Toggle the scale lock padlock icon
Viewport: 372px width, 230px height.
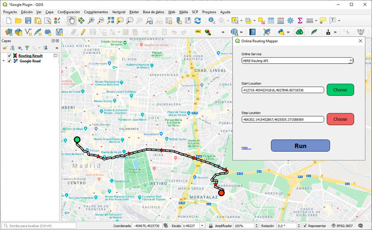coord(211,226)
